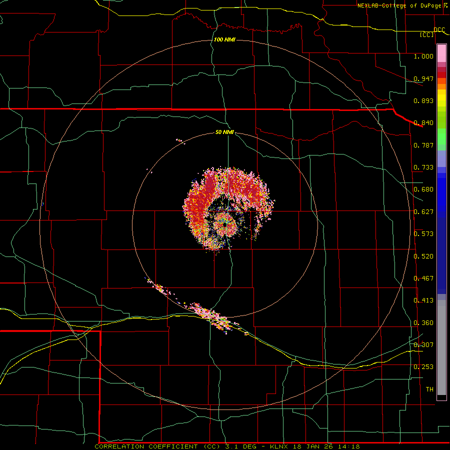Click the 0.413 scale value

click(423, 300)
